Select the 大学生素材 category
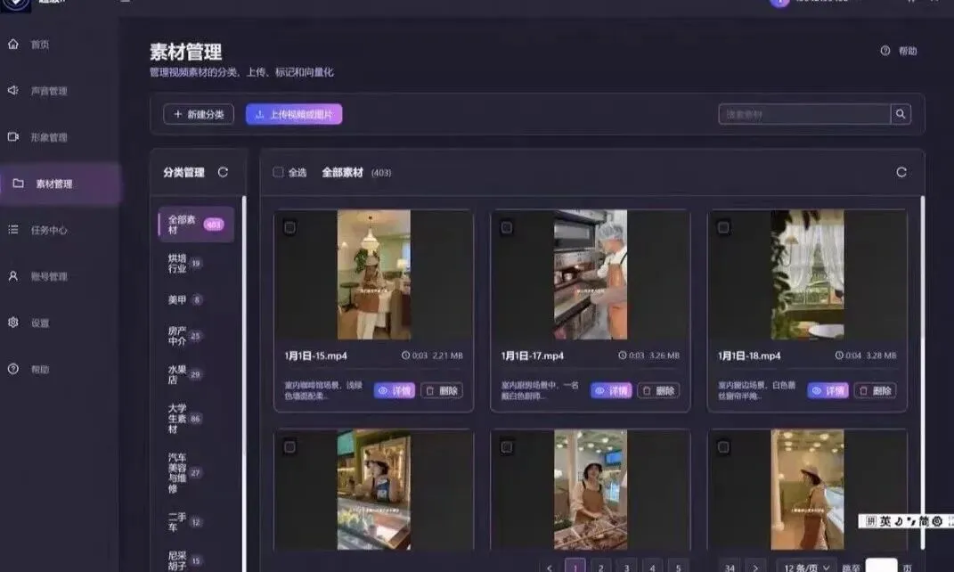 185,419
